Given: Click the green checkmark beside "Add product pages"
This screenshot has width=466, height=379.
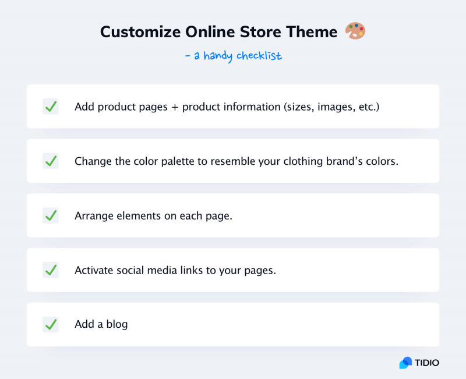Looking at the screenshot, I should coord(51,107).
